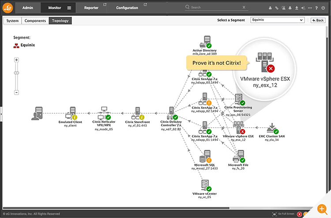Open the help question mark icon
Screen dimensions: 331x218
click(x=316, y=8)
